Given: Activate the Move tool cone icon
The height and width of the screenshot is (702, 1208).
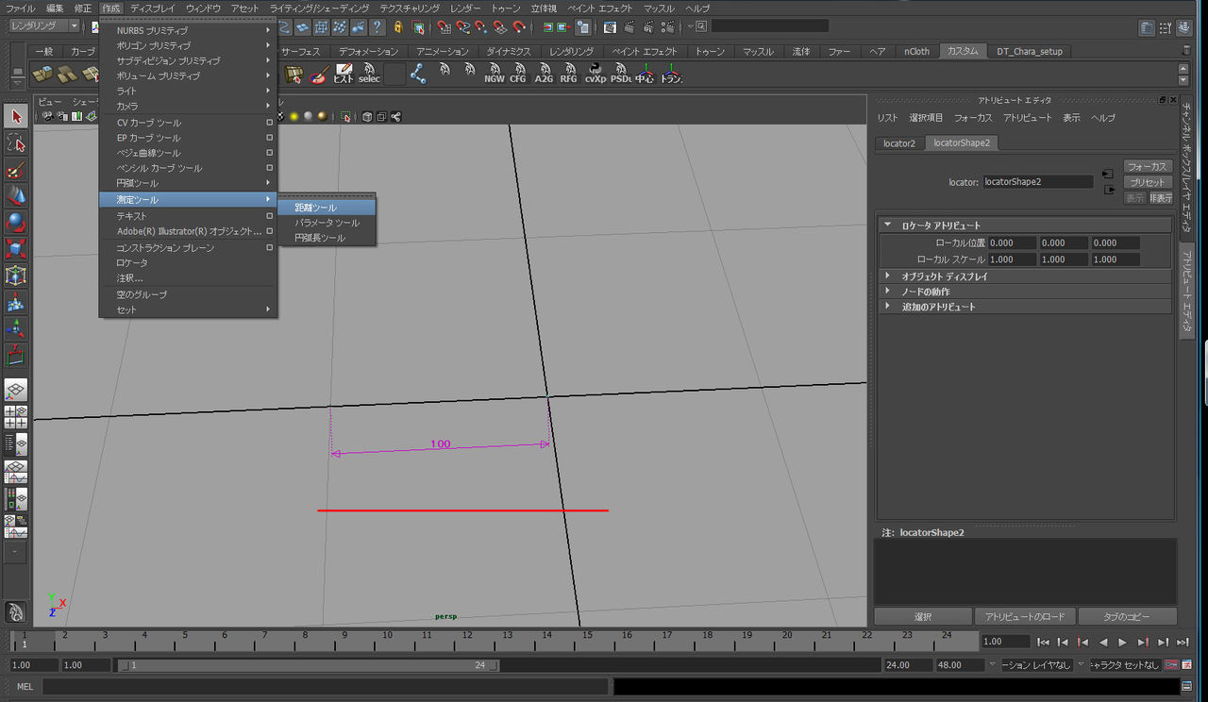Looking at the screenshot, I should pyautogui.click(x=16, y=196).
